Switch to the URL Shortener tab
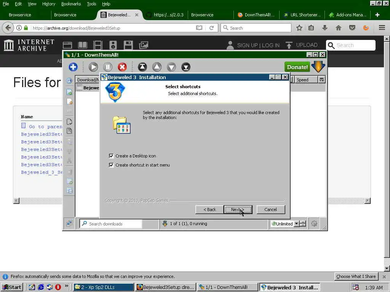 (302, 15)
